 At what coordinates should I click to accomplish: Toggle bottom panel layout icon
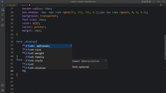pyautogui.click(x=145, y=2)
